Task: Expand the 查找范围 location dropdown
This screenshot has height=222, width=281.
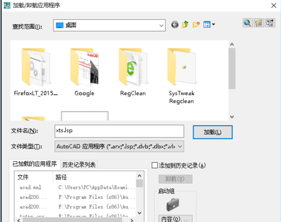Action: tap(161, 25)
